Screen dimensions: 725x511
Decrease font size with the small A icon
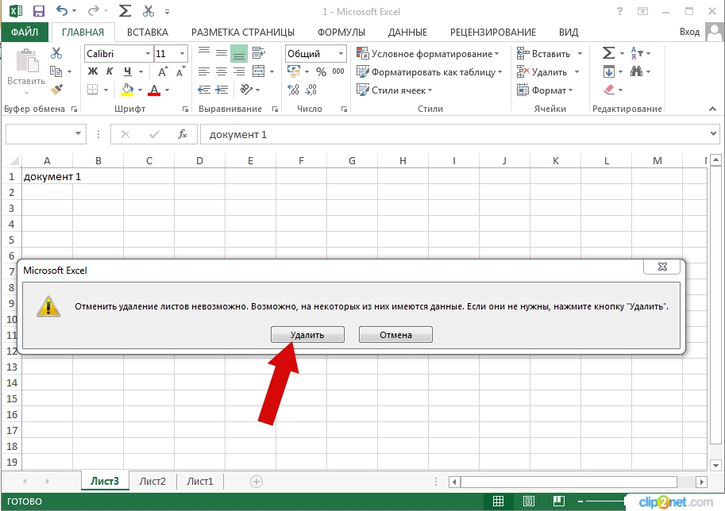tap(180, 71)
